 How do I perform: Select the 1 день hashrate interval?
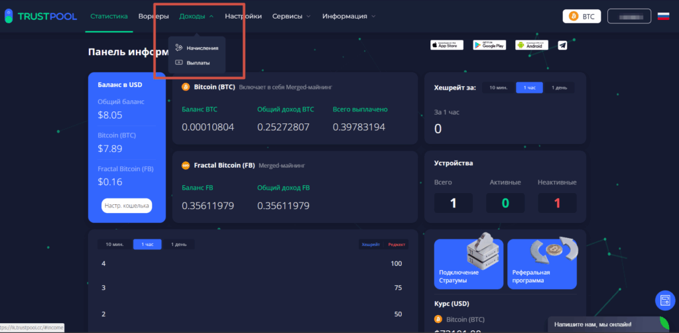(x=559, y=88)
